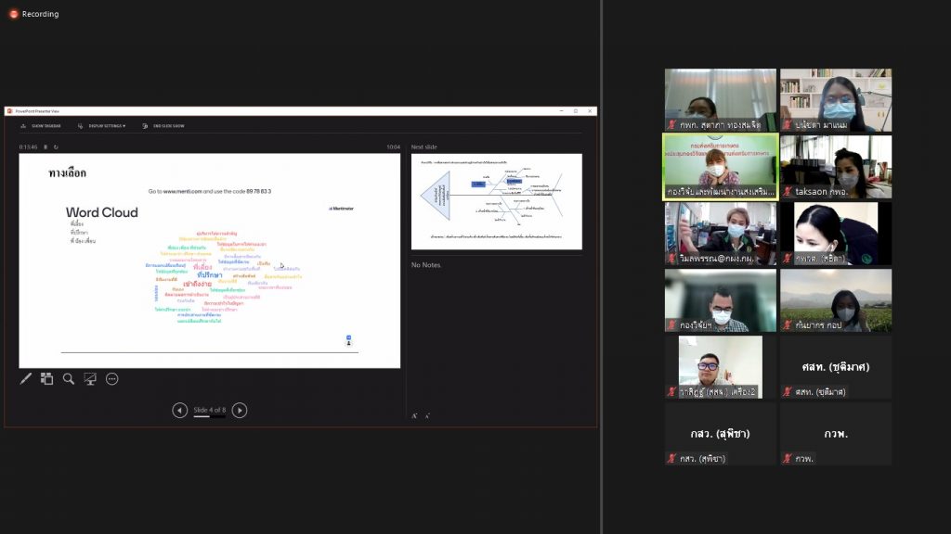
Task: Pause the presentation timer
Action: pyautogui.click(x=46, y=146)
